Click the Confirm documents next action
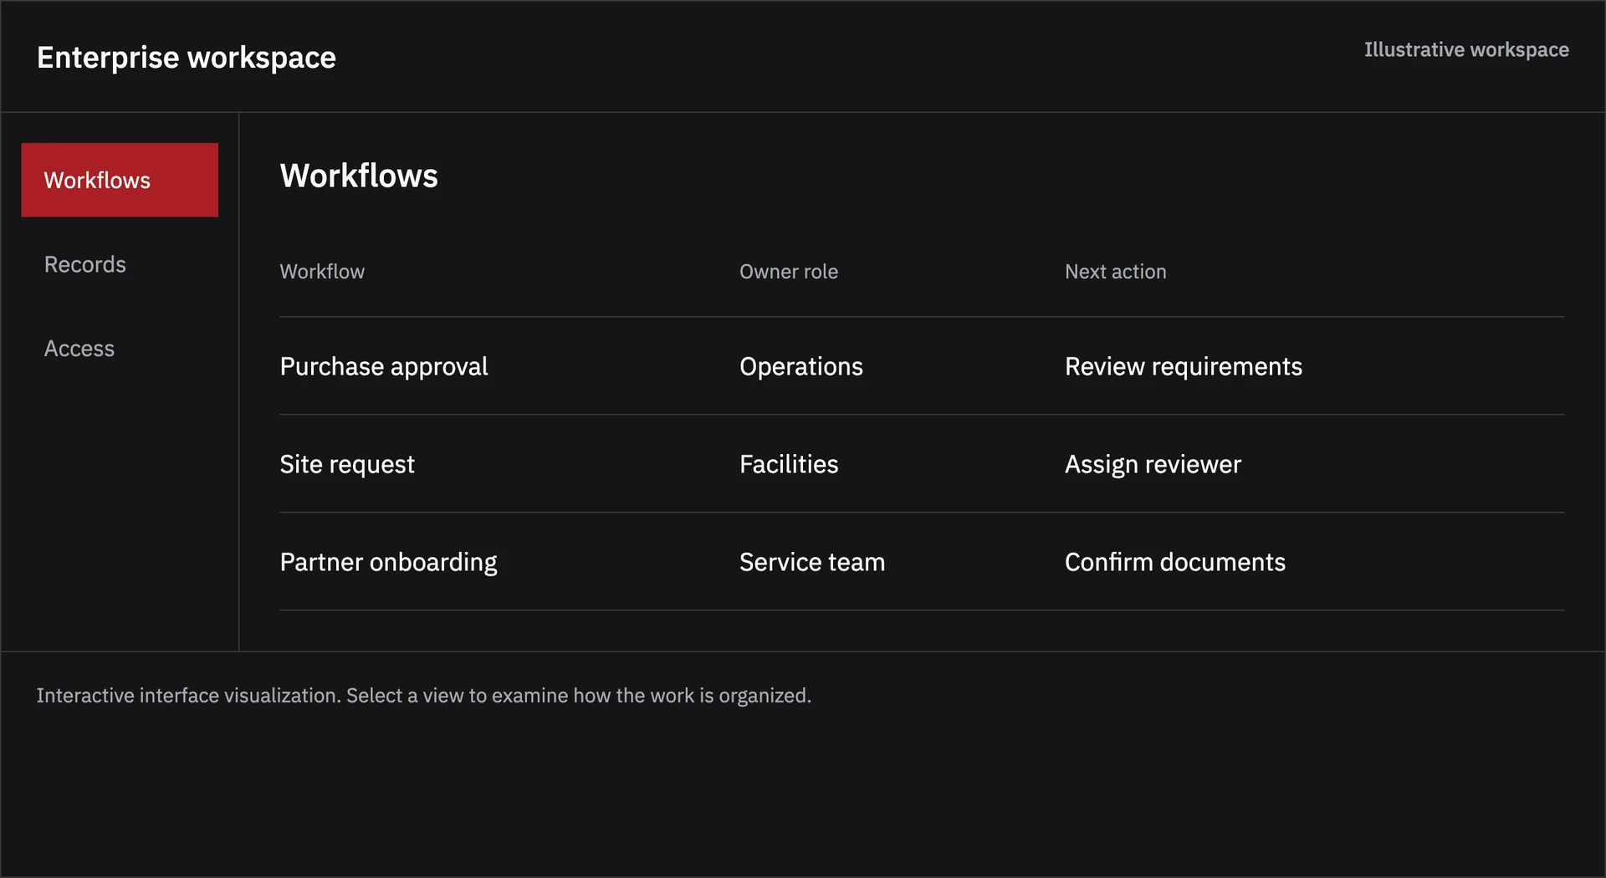 1175,562
